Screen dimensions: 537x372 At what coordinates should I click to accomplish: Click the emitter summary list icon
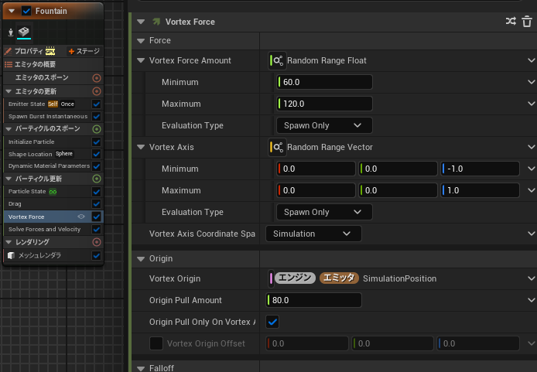tap(9, 64)
